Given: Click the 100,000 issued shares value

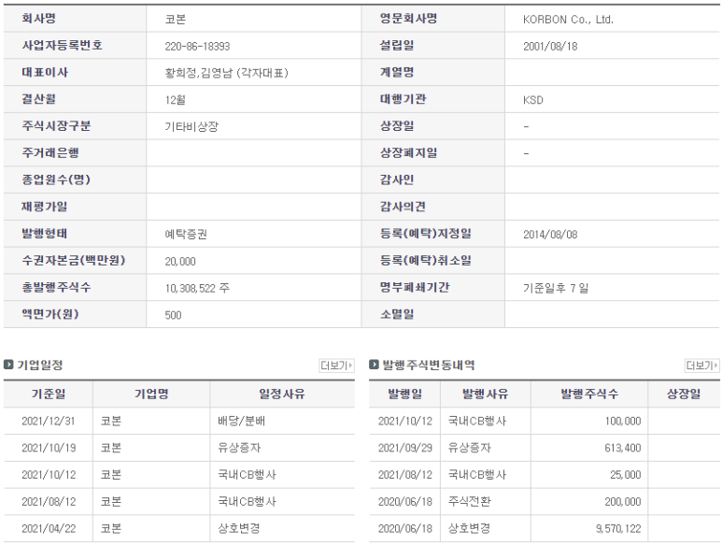Looking at the screenshot, I should pyautogui.click(x=623, y=421).
